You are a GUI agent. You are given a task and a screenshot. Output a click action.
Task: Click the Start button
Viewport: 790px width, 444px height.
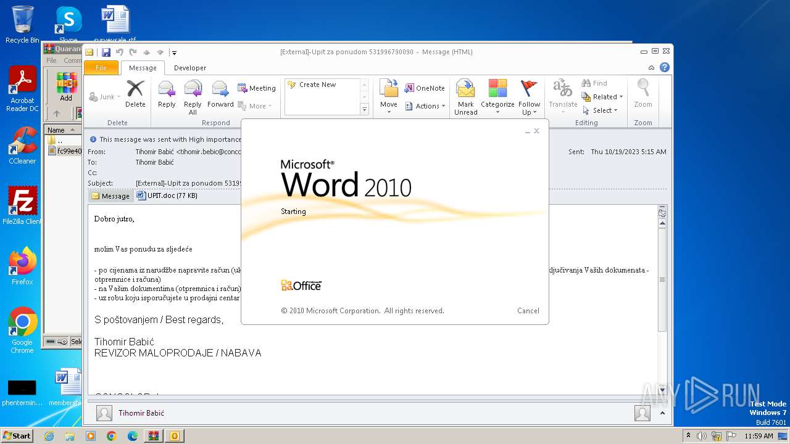coord(17,435)
